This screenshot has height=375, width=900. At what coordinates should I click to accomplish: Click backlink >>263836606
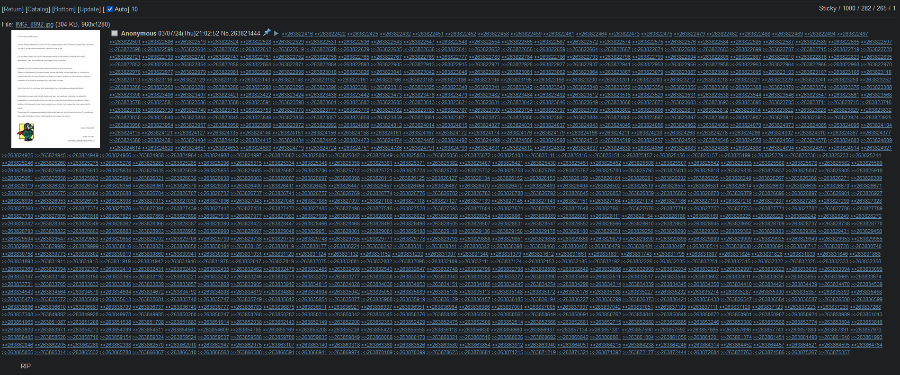pos(18,307)
